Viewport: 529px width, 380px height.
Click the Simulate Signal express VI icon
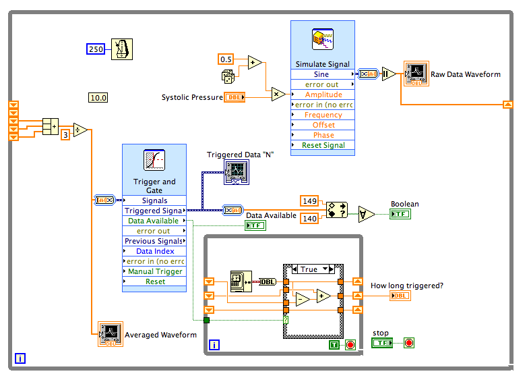coord(323,39)
